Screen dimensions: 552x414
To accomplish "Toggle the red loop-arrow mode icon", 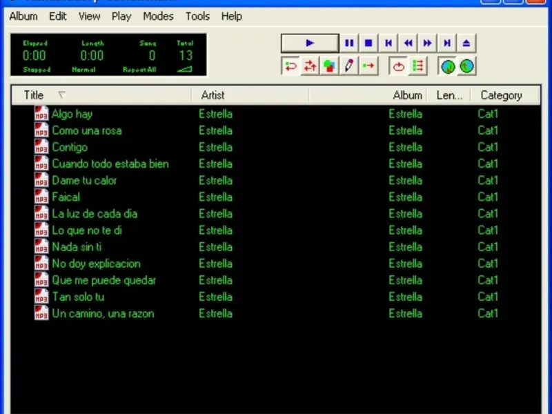I will point(290,66).
